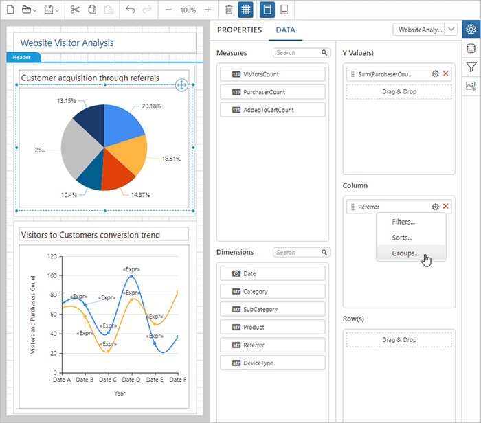The image size is (481, 423).
Task: Click the pie chart move handle icon
Action: (181, 85)
